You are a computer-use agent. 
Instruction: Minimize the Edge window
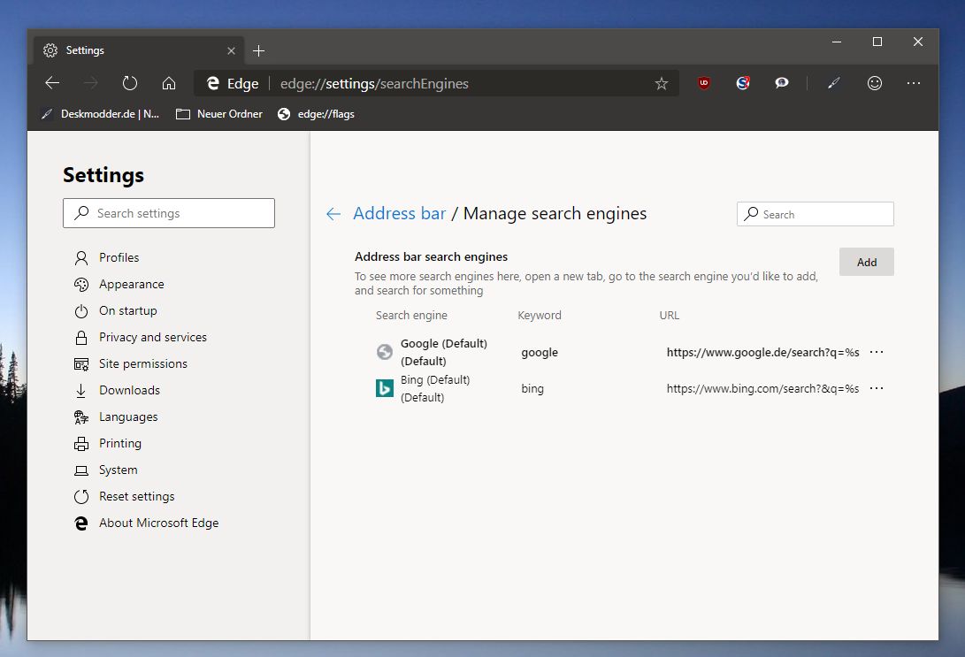tap(837, 42)
